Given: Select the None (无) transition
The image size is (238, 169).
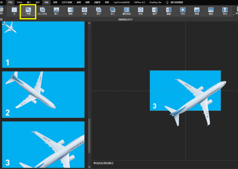Looking at the screenshot, I should [14, 11].
